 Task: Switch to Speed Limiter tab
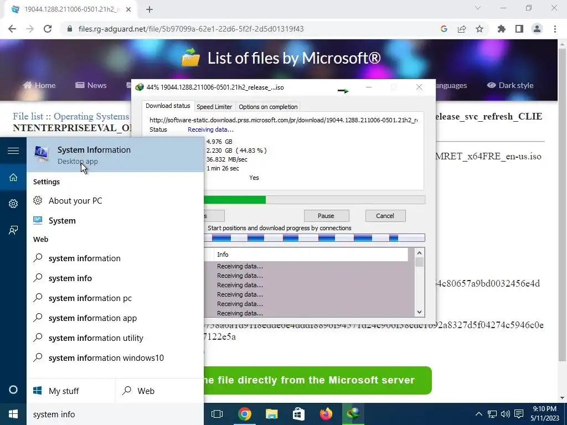click(214, 107)
